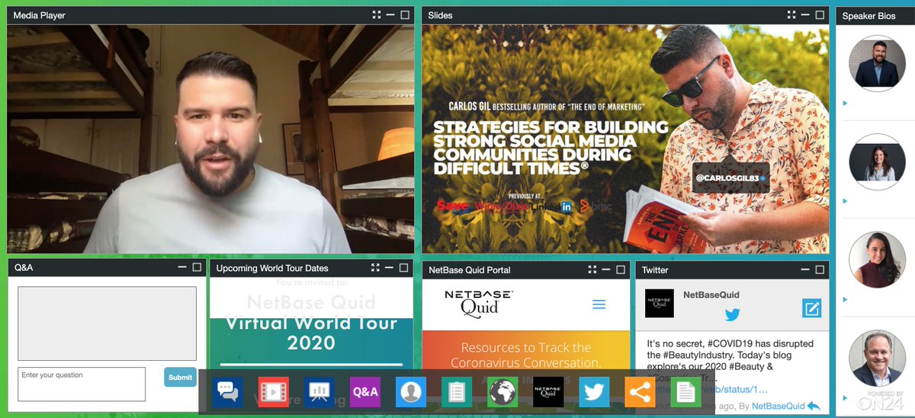Click the Speaker Bios panel title
The width and height of the screenshot is (915, 418).
pos(868,15)
